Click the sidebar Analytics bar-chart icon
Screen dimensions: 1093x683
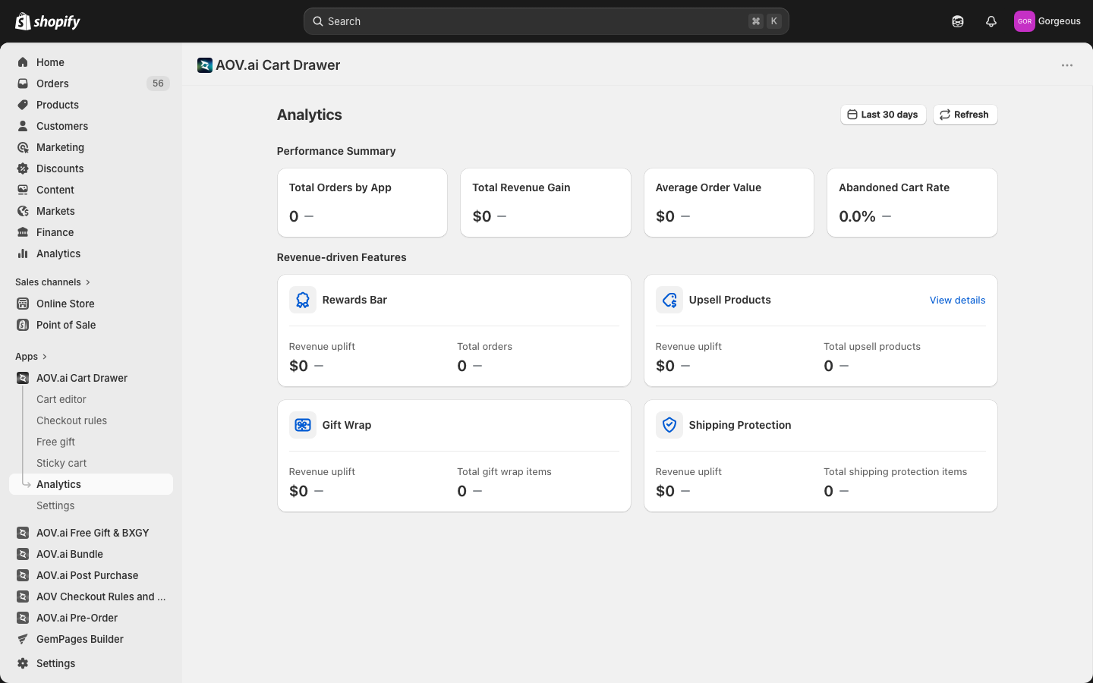click(x=23, y=253)
